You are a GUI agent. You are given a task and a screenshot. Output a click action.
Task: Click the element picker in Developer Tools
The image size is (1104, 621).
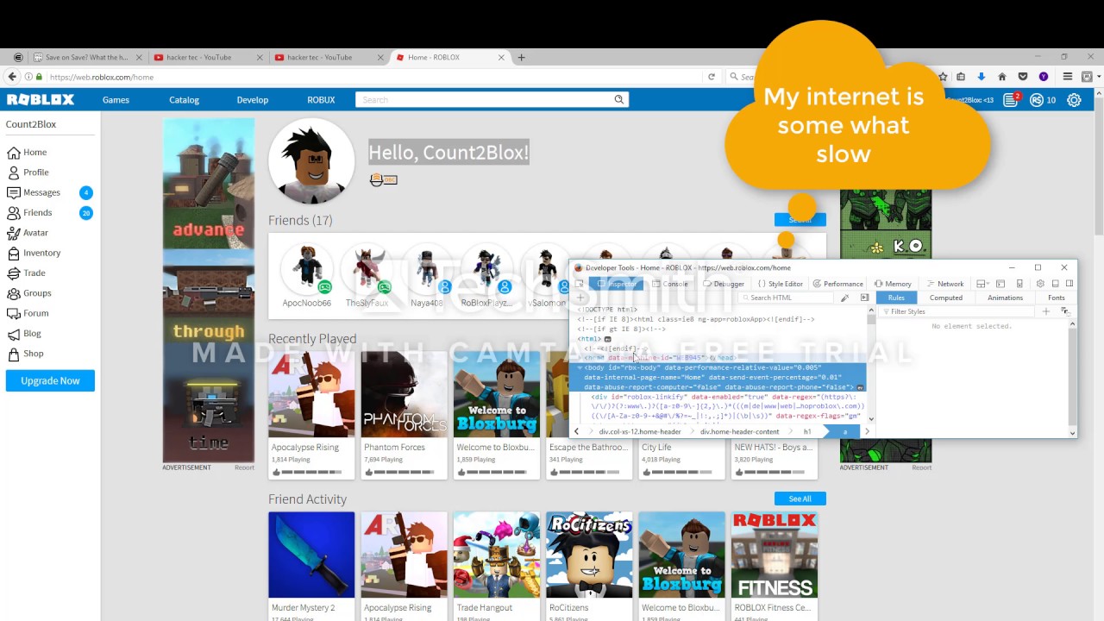(x=579, y=284)
